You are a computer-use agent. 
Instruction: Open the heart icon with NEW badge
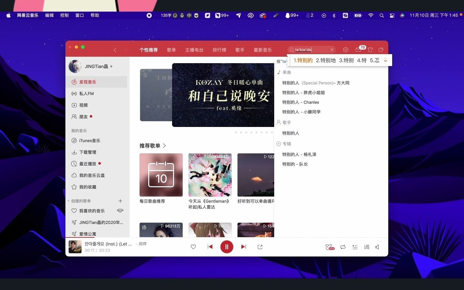[x=330, y=247]
